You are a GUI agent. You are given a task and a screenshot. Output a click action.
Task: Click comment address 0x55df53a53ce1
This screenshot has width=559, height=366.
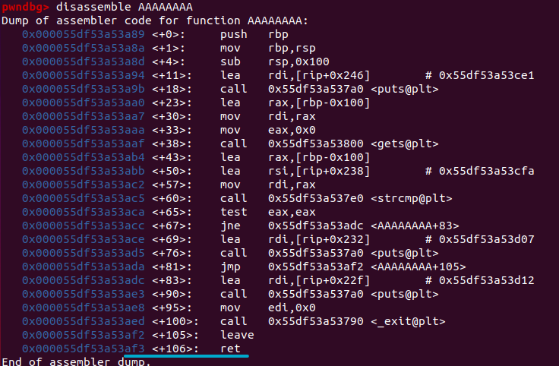(x=486, y=75)
